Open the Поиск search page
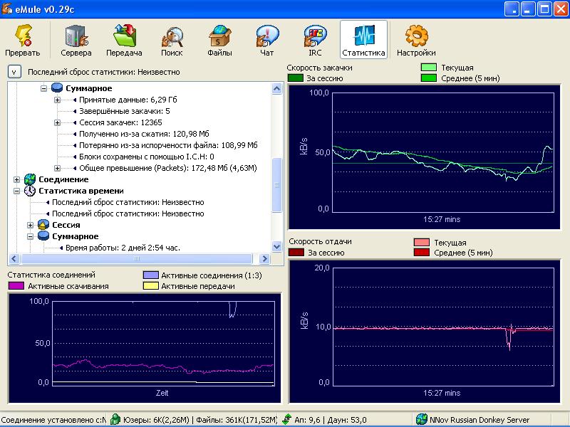 [172, 40]
